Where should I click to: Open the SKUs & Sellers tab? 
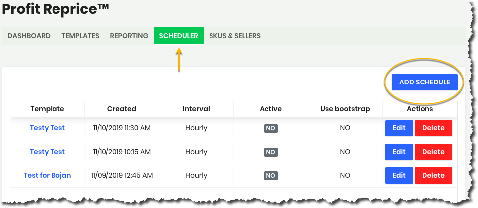[x=235, y=36]
